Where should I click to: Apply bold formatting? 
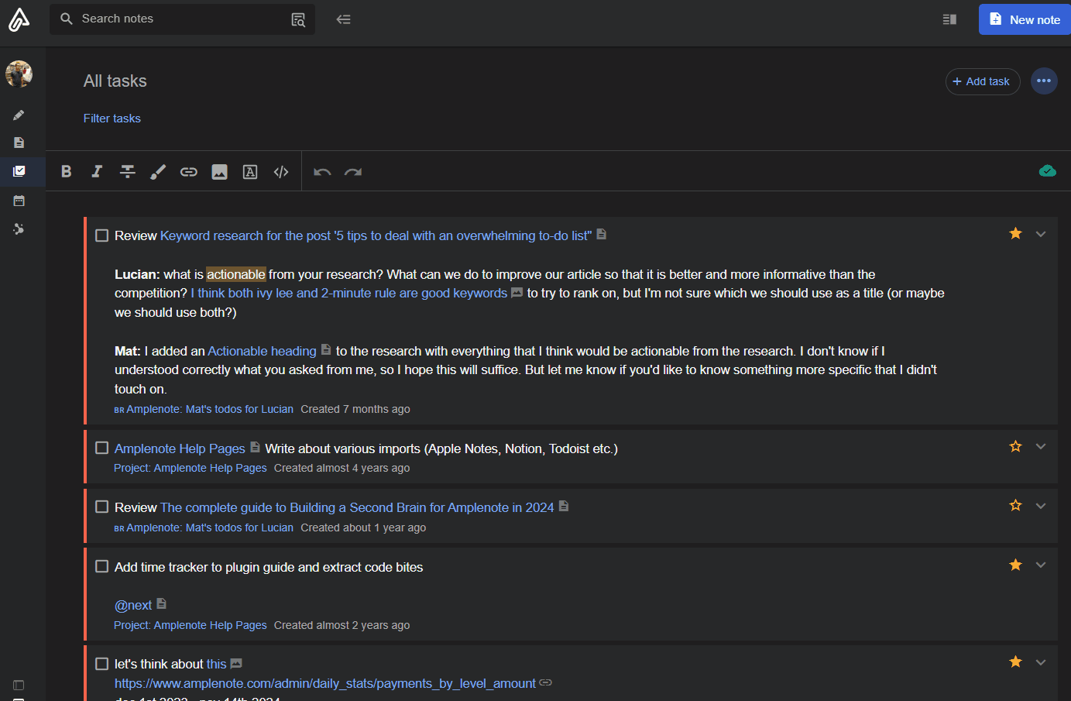pos(67,172)
